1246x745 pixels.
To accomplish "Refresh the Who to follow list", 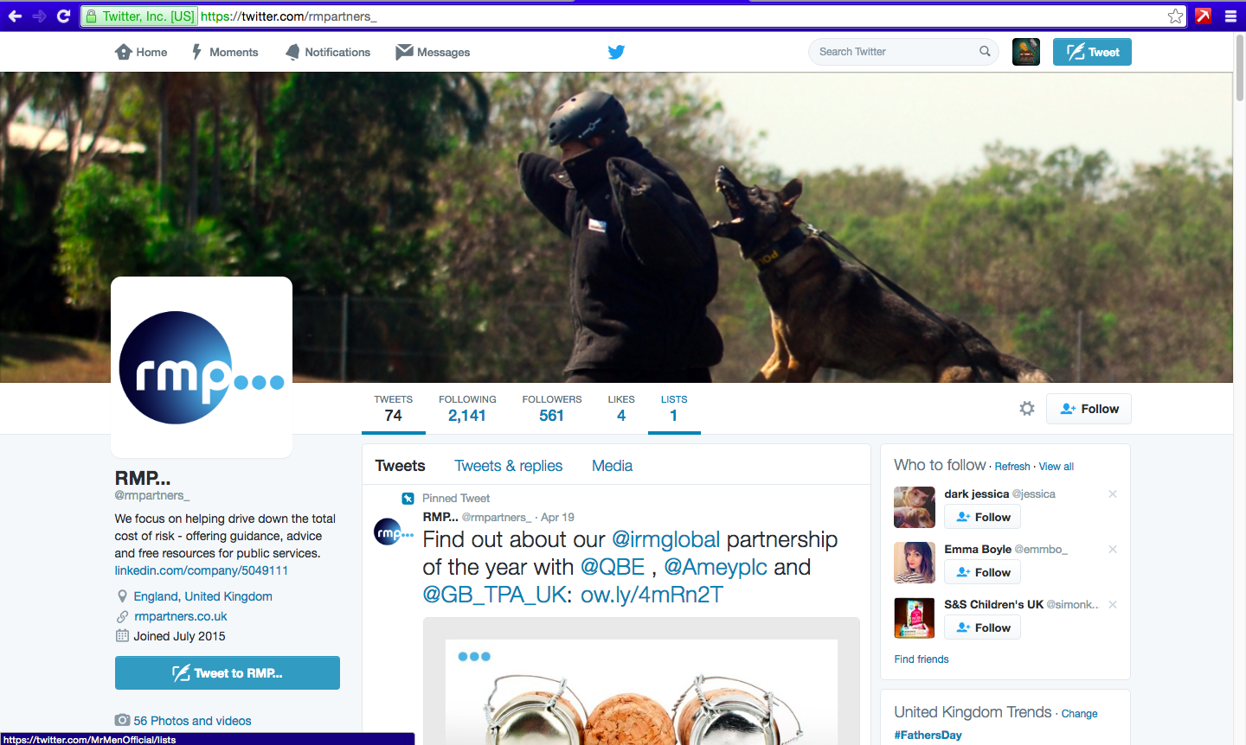I will (x=1012, y=467).
